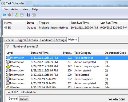
Task: Switch to the Actions tab
Action: (33, 40)
